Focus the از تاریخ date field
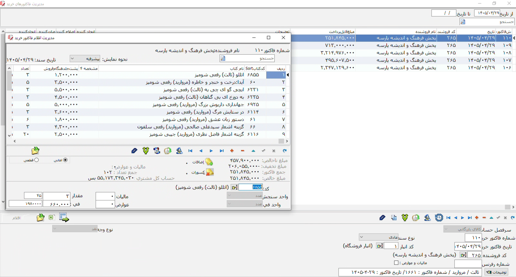 [x=486, y=13]
